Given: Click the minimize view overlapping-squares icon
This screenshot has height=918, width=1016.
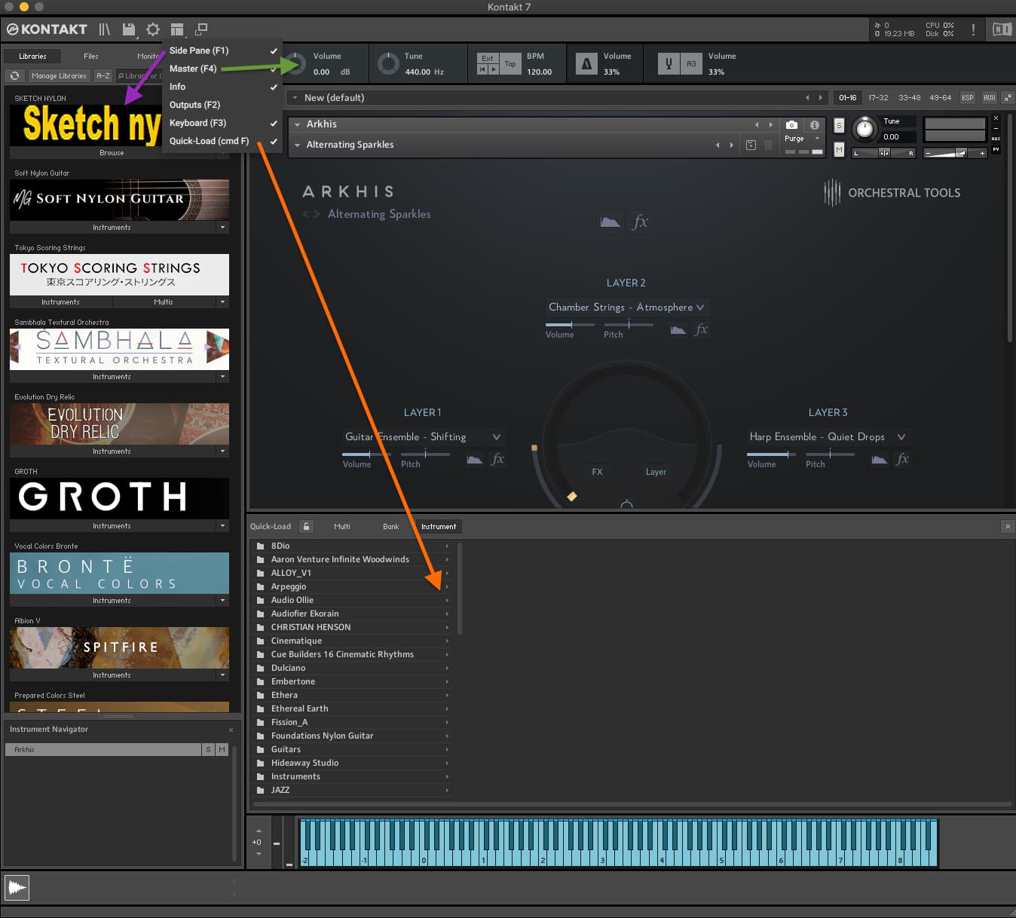Looking at the screenshot, I should coord(201,29).
